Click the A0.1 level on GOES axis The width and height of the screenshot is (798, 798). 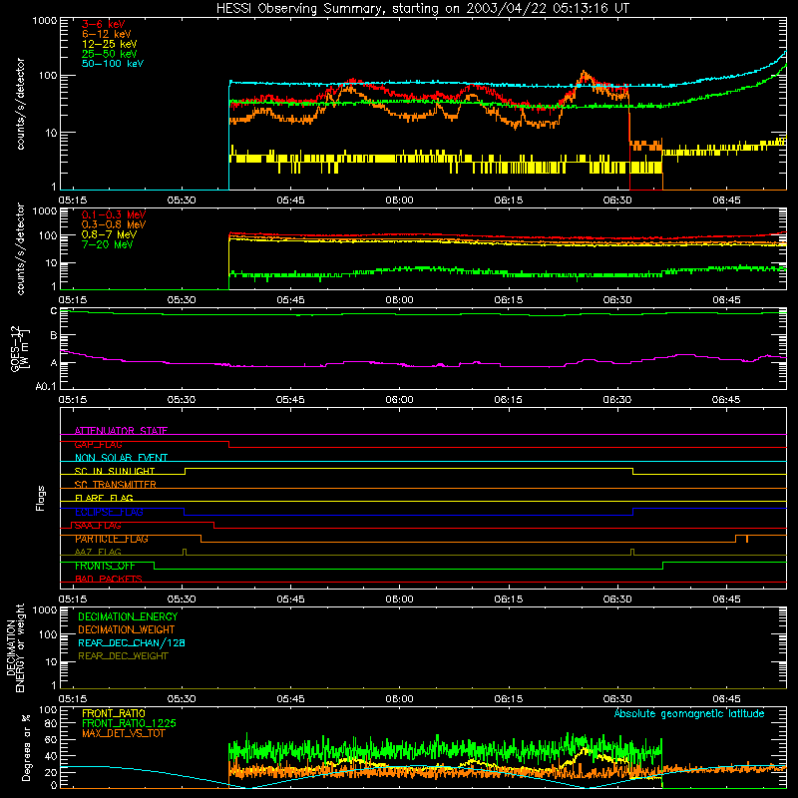(46, 386)
